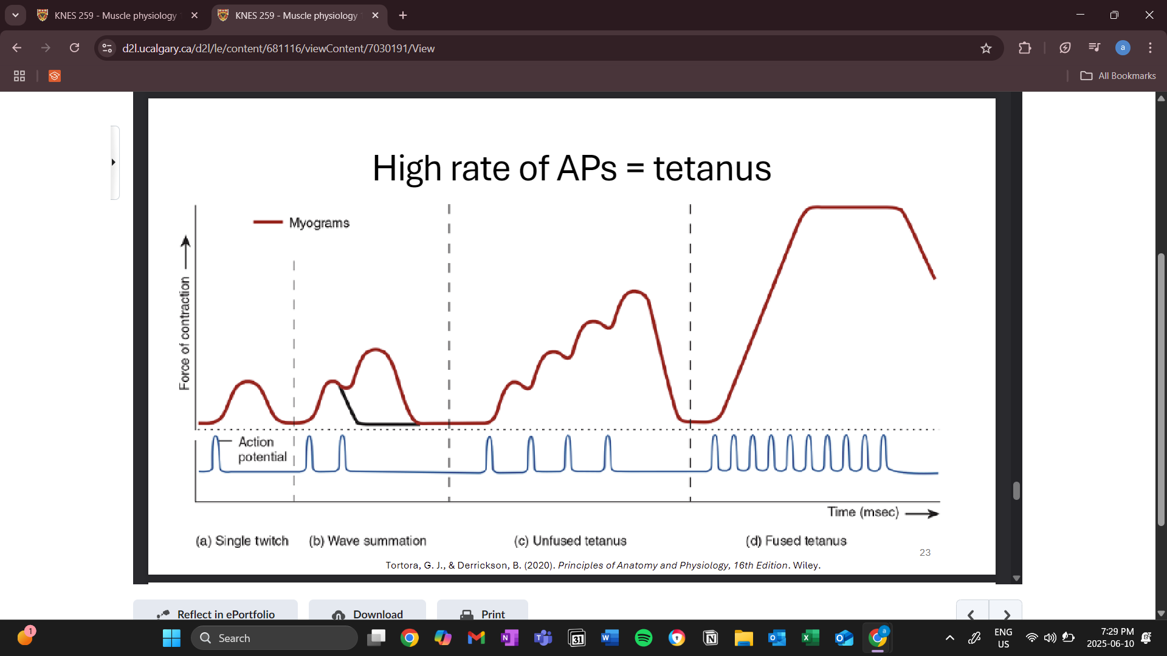Open File Explorer from the taskbar
Screen dimensions: 1167x656
pos(743,638)
